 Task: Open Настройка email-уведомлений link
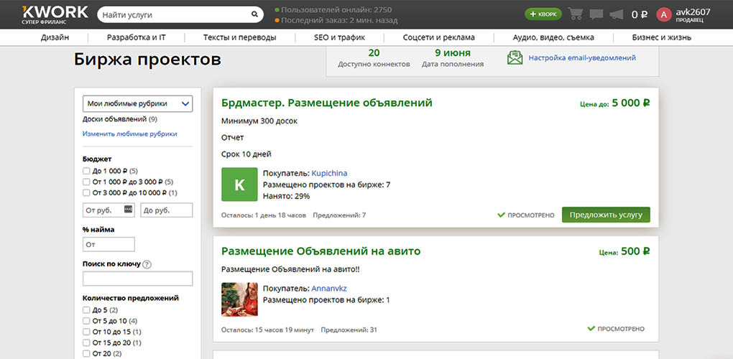tap(582, 58)
